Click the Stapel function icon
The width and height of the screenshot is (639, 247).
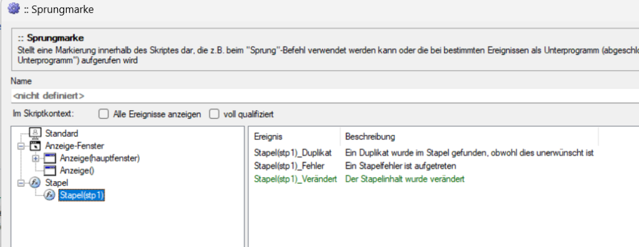36,183
